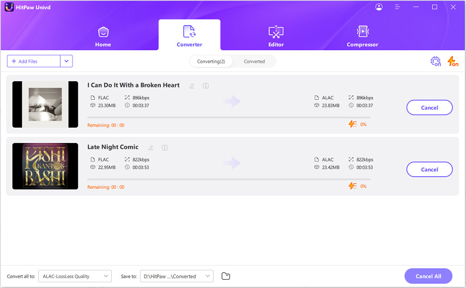Click conversion arrow in Late Night Comic row

232,163
